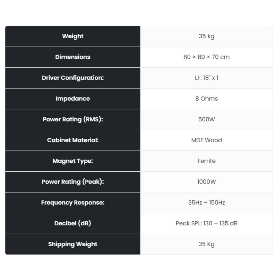The width and height of the screenshot is (280, 280).
Task: Select the MDF Wood value
Action: pos(206,140)
